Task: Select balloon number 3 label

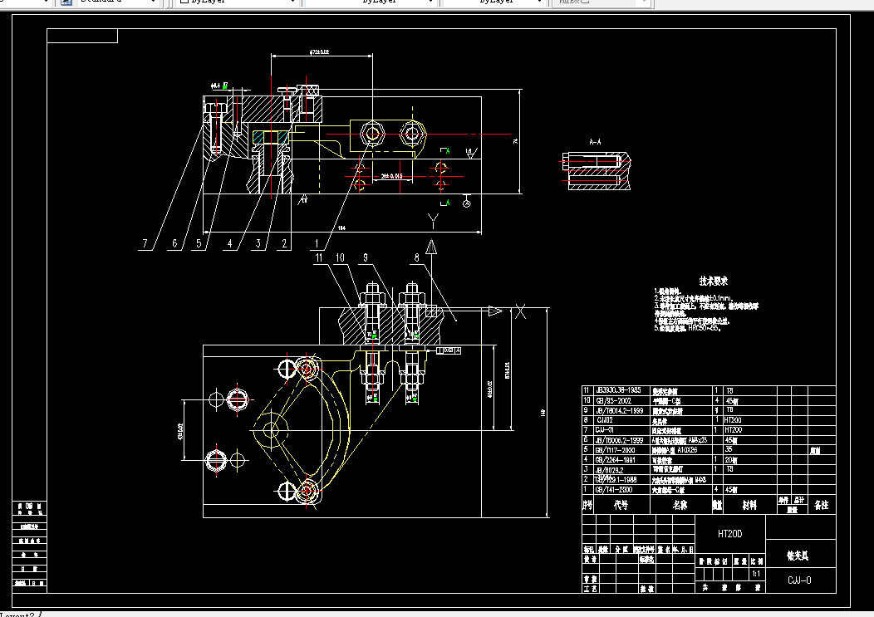Action: 258,243
